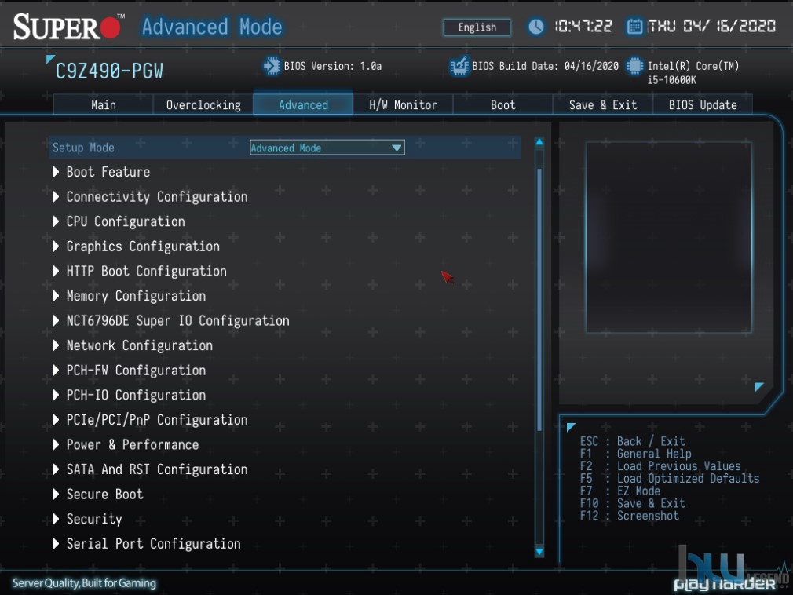Switch to the Main tab

pos(104,104)
